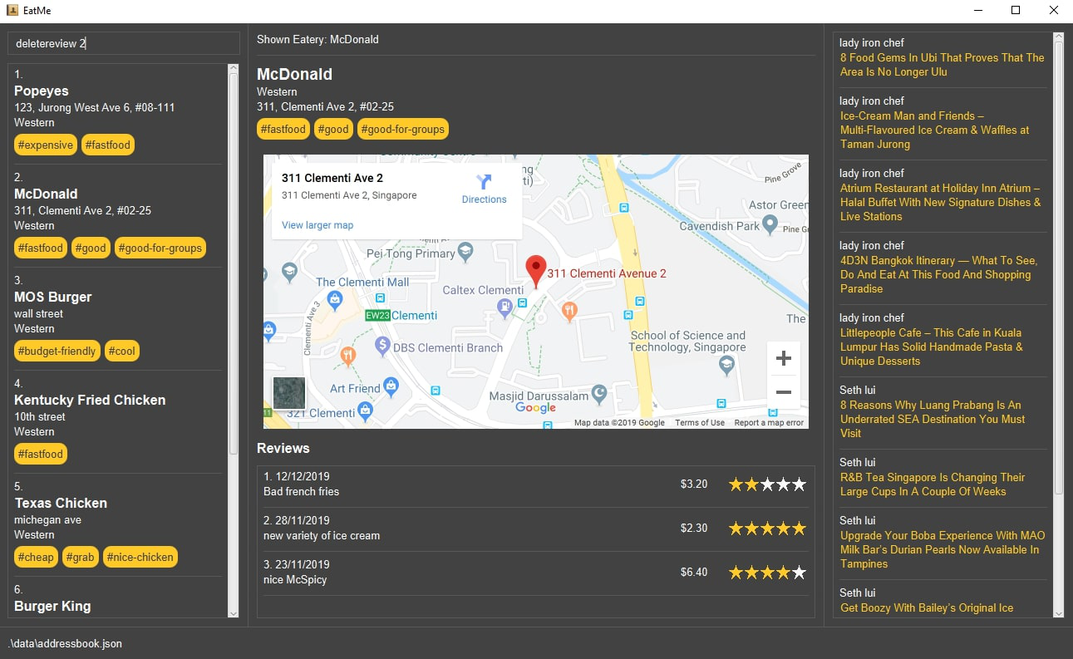
Task: Click the #expensive tag under Popeyes
Action: point(46,145)
